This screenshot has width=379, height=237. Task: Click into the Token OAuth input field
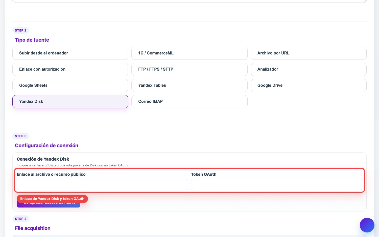click(277, 185)
